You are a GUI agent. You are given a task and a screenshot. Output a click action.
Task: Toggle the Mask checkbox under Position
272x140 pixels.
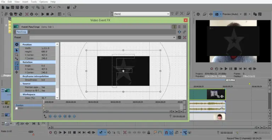click(x=17, y=108)
